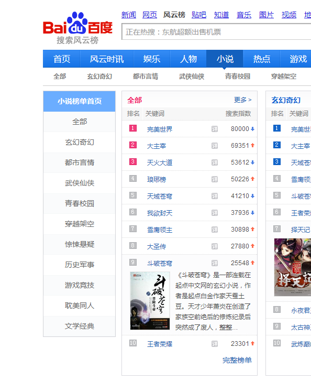This screenshot has height=381, width=311.
Task: Open 全部 in the left sidebar
Action: point(80,122)
